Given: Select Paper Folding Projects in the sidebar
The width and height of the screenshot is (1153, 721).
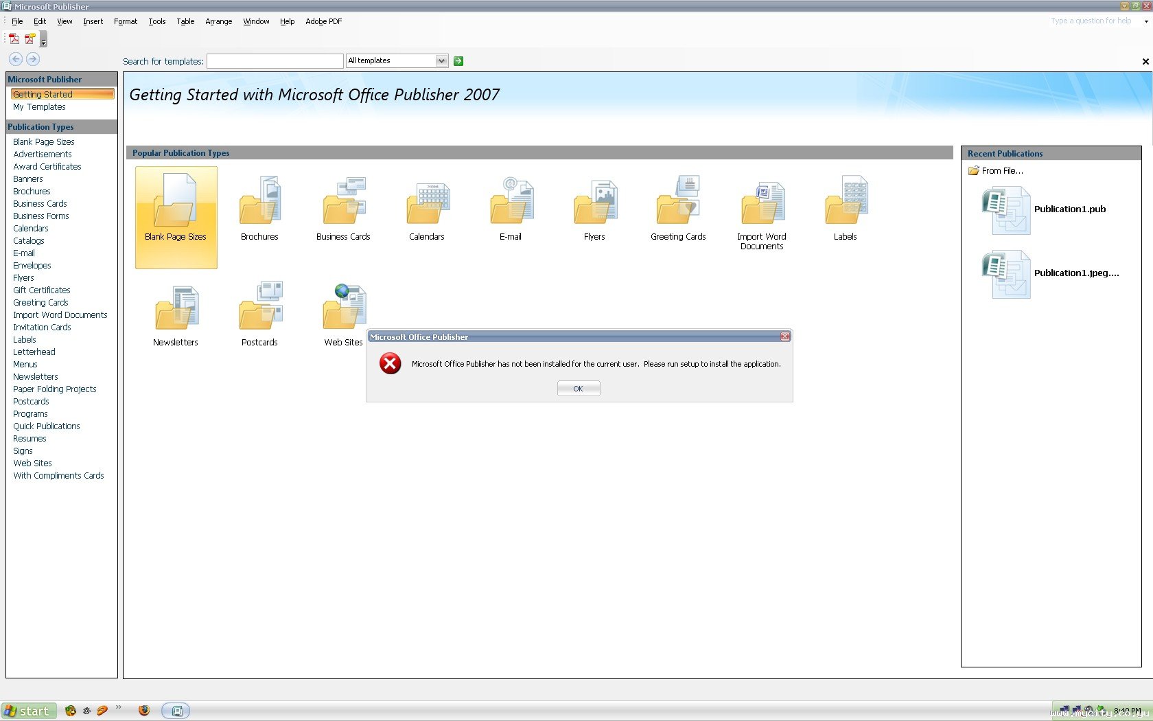Looking at the screenshot, I should coord(55,389).
